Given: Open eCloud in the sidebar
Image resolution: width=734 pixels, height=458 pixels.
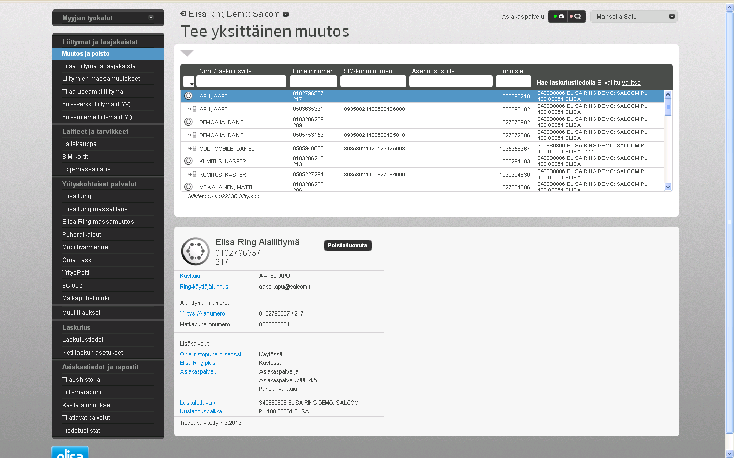Looking at the screenshot, I should coord(72,285).
